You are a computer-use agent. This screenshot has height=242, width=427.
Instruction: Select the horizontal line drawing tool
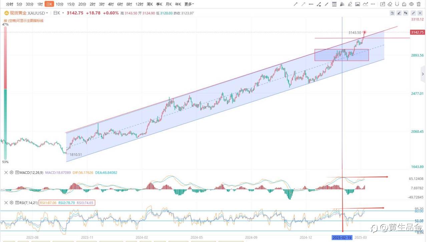pyautogui.click(x=311, y=4)
